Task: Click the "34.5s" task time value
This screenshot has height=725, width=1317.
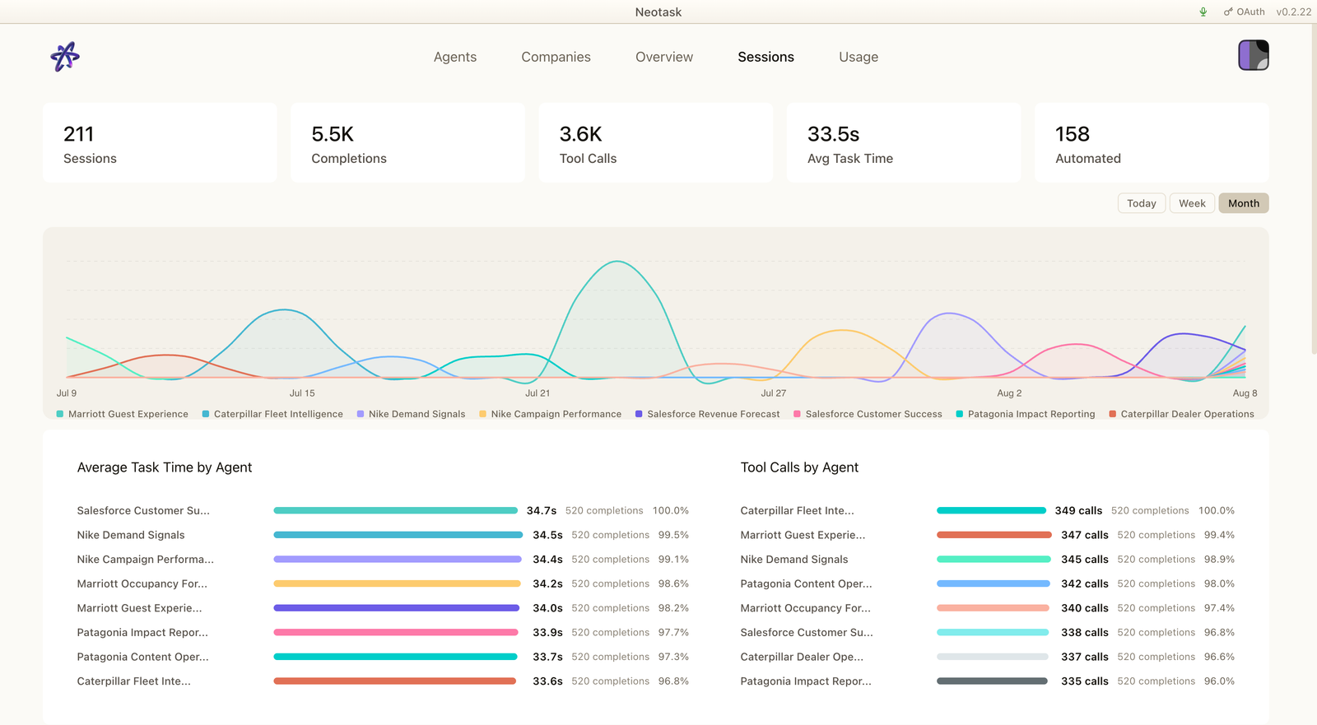Action: pos(547,535)
